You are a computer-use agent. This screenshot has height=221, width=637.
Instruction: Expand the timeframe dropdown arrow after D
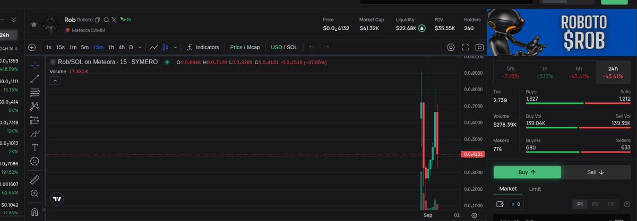[x=141, y=47]
